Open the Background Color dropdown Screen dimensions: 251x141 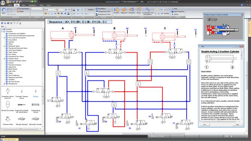(104, 14)
